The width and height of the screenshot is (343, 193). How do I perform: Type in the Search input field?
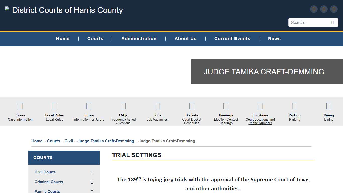309,23
